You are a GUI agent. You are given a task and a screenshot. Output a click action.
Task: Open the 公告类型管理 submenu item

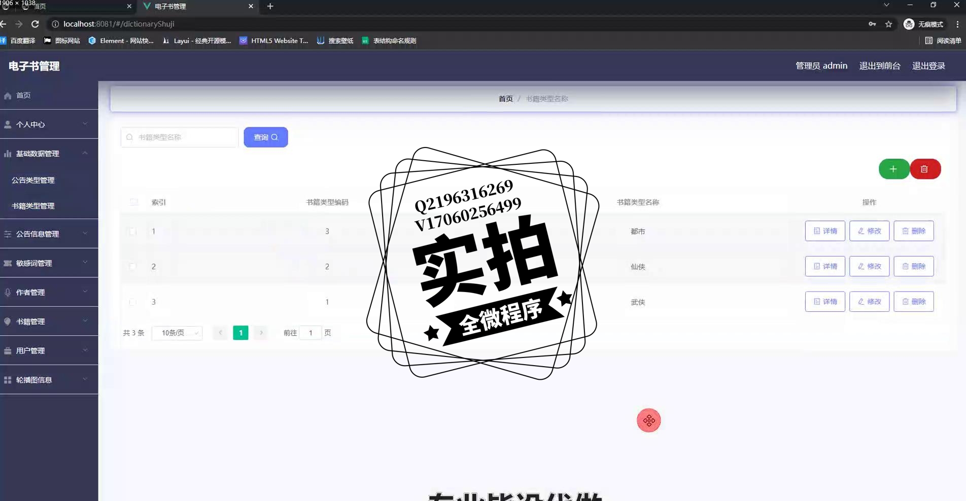(x=33, y=180)
